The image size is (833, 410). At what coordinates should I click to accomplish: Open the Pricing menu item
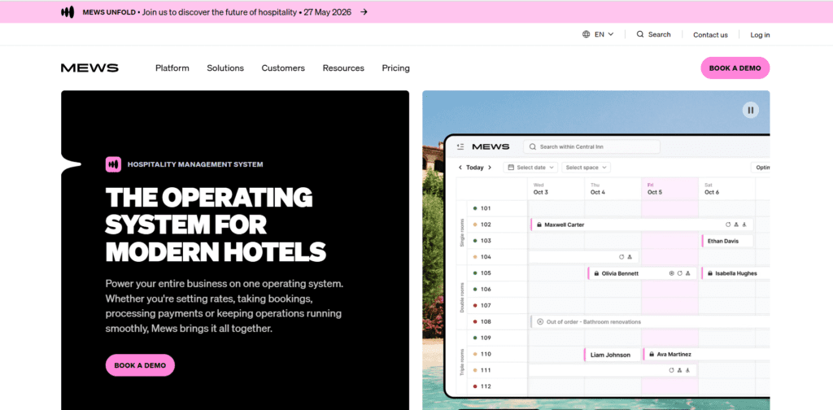pos(396,68)
